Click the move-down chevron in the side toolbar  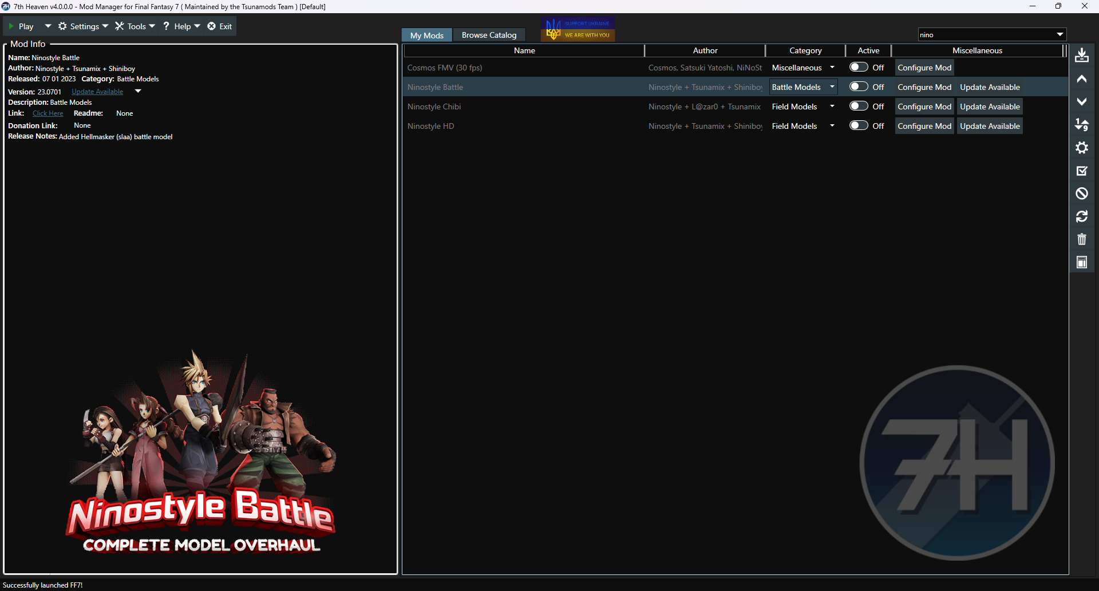(1081, 102)
